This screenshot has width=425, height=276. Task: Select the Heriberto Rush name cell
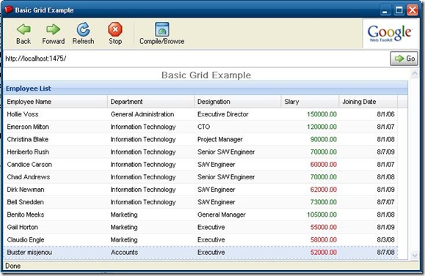click(28, 152)
